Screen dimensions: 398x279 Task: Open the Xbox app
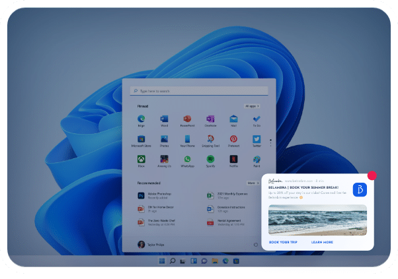tap(141, 162)
